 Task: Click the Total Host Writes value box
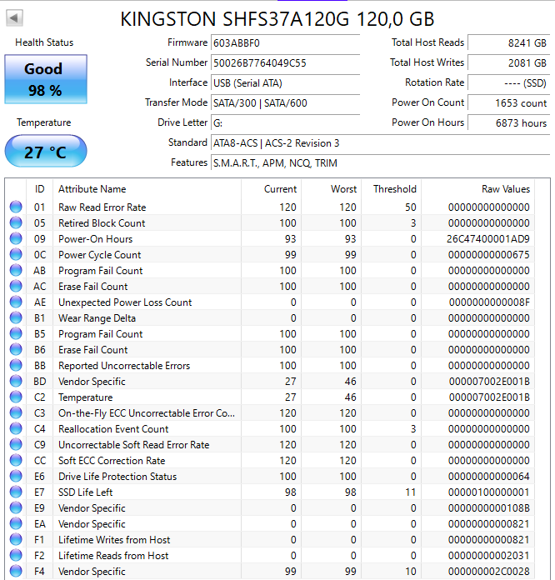click(508, 62)
